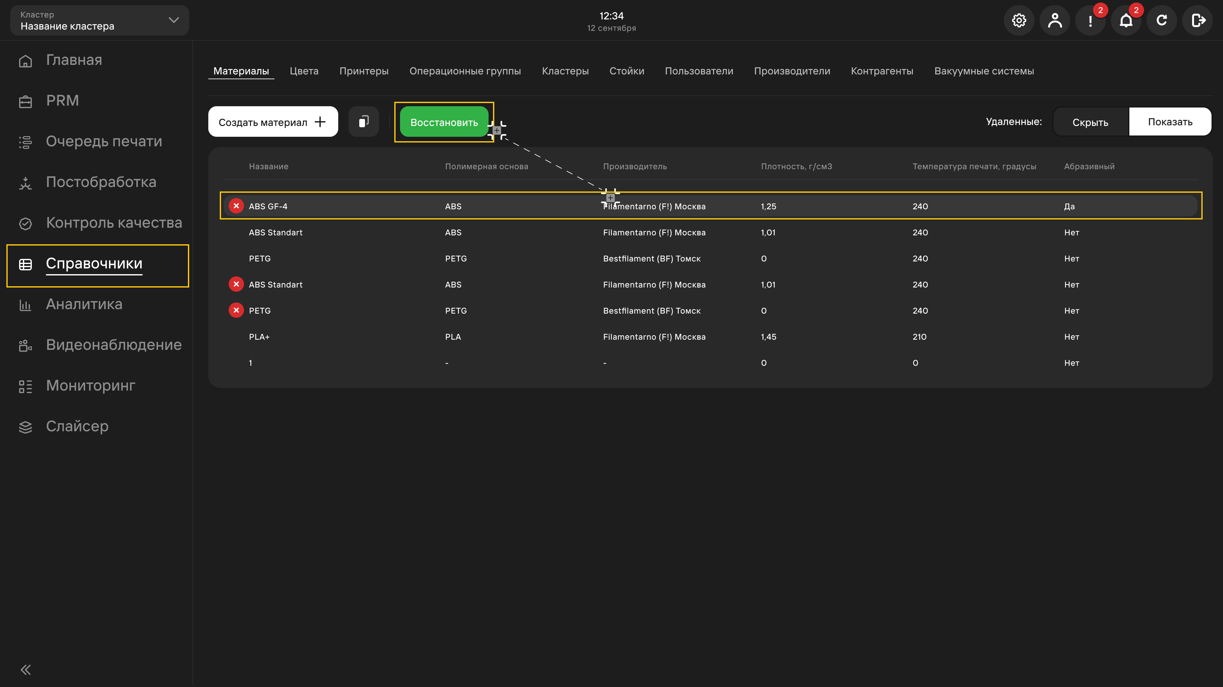Open the Контрагенты tab
1223x687 pixels.
tap(882, 71)
